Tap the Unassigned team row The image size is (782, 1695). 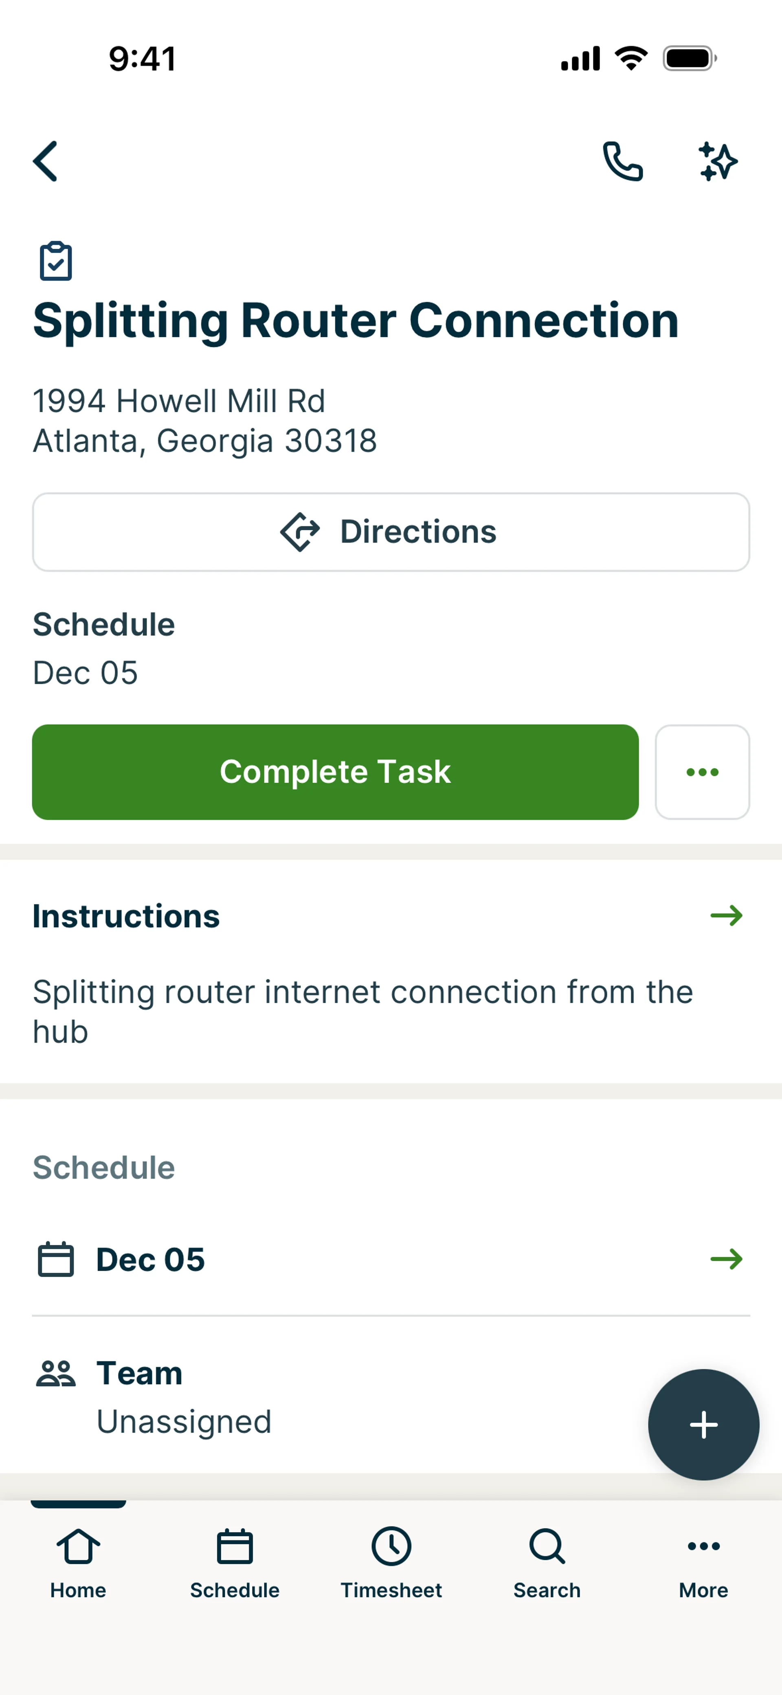click(185, 1421)
